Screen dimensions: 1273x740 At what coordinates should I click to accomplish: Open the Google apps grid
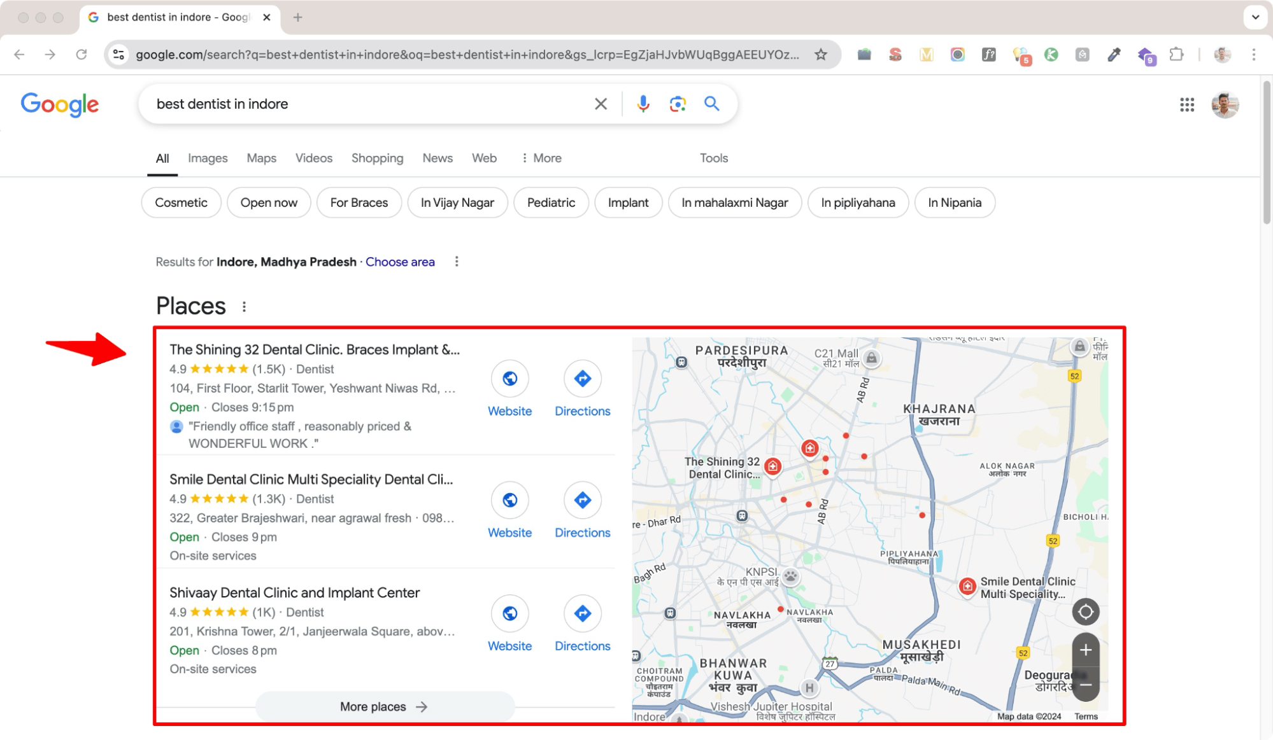(x=1186, y=105)
